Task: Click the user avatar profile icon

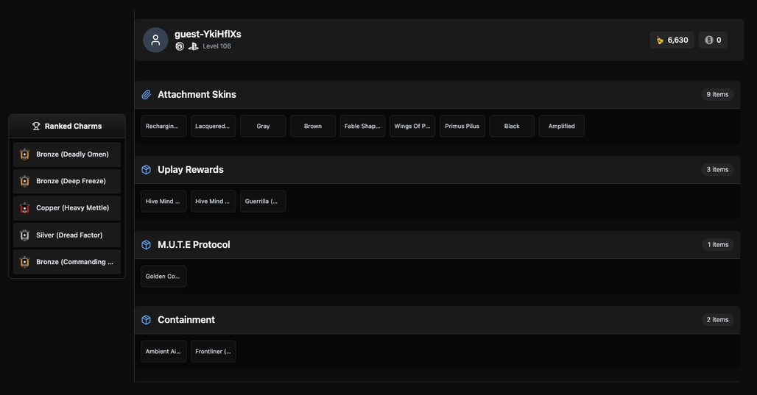Action: click(x=155, y=40)
